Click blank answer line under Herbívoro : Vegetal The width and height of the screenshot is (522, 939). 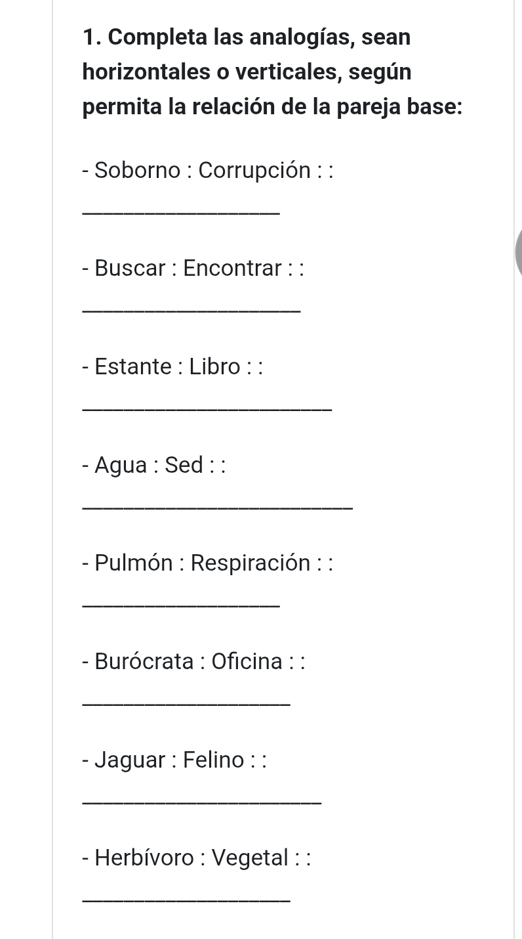187,900
